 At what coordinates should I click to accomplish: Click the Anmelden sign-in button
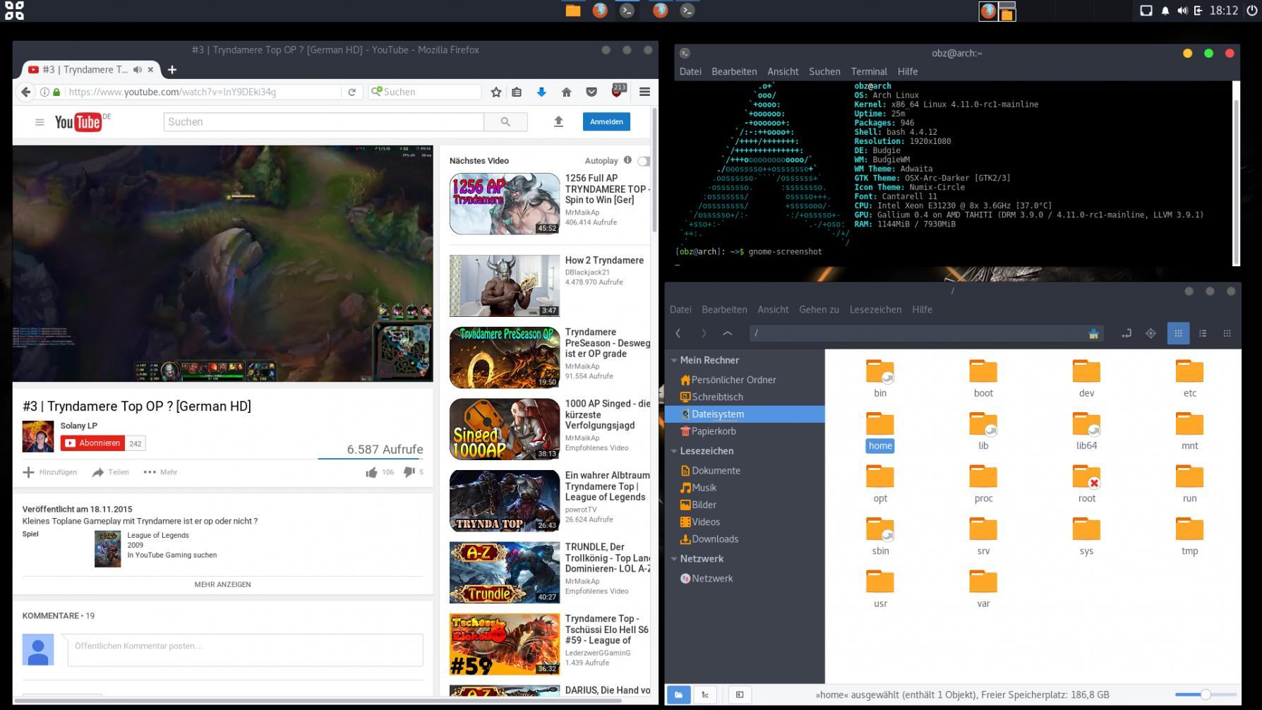pyautogui.click(x=606, y=121)
